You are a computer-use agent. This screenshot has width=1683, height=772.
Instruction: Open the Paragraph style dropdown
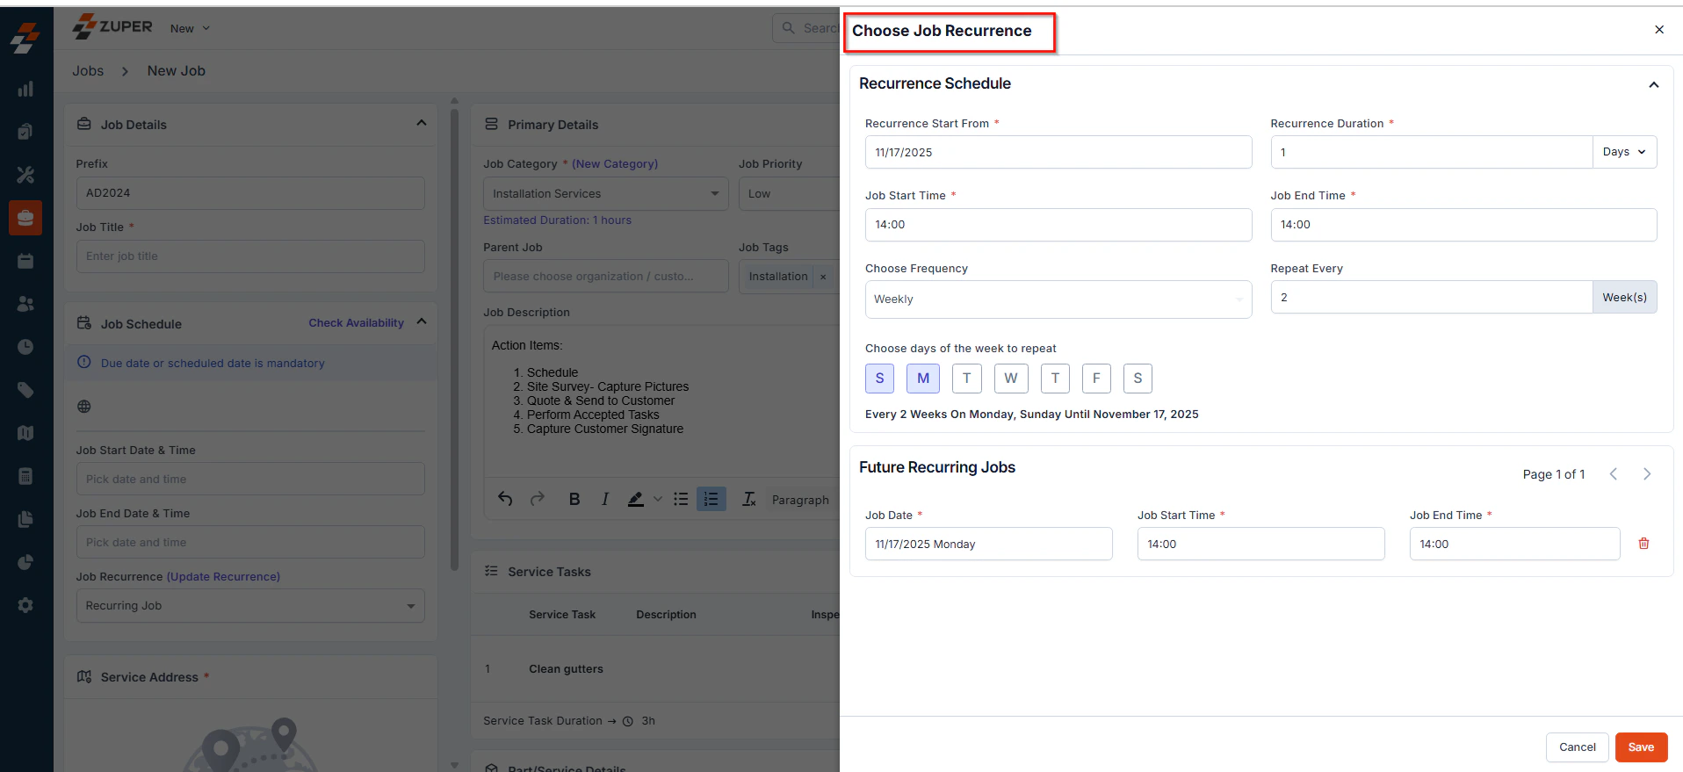point(800,500)
